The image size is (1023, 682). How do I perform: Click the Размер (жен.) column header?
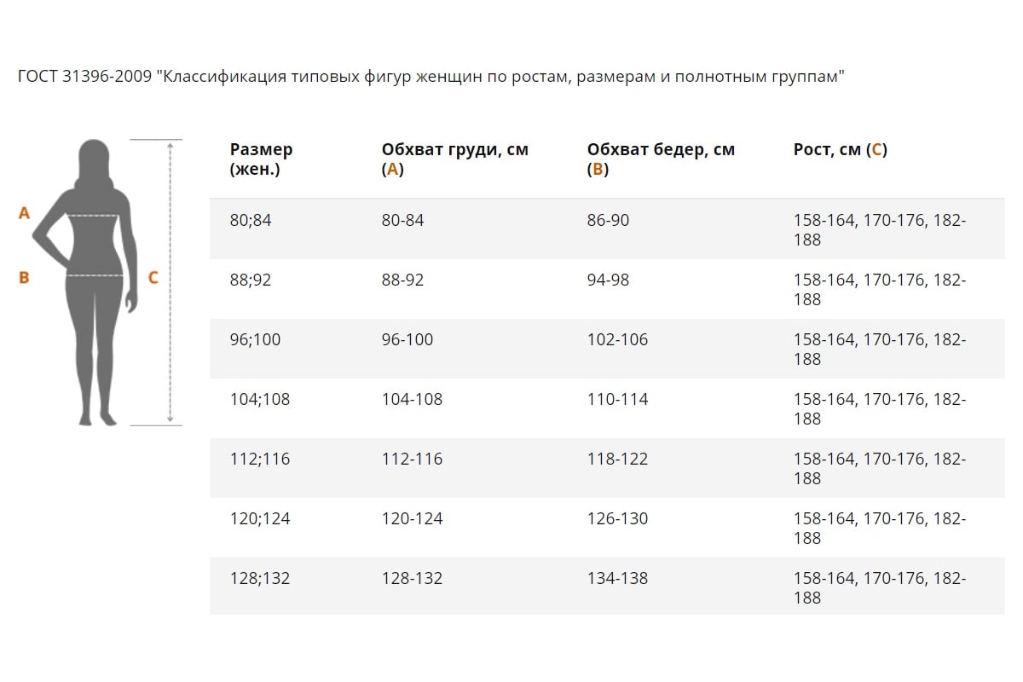(x=261, y=159)
